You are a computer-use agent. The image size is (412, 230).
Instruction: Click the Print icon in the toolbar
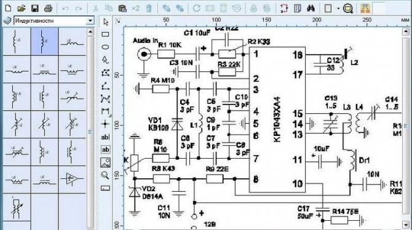tap(48, 9)
